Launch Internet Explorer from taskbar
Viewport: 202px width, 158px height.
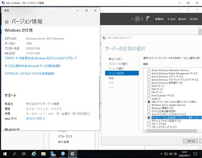(34, 154)
